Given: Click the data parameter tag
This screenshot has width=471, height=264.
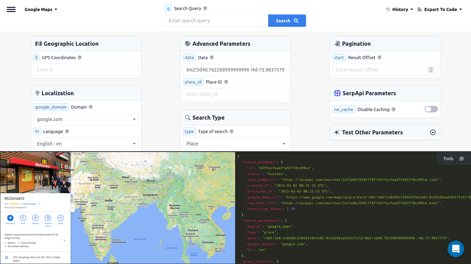Looking at the screenshot, I should [x=189, y=57].
